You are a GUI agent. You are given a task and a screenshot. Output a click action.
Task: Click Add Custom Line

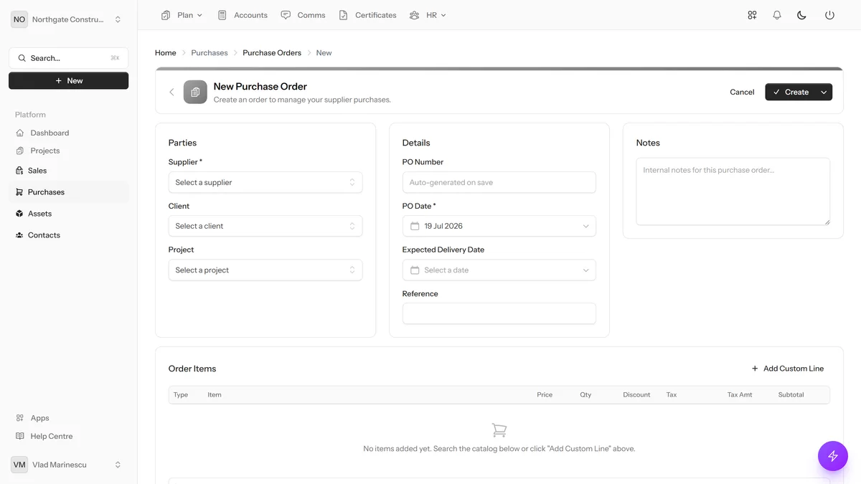787,369
